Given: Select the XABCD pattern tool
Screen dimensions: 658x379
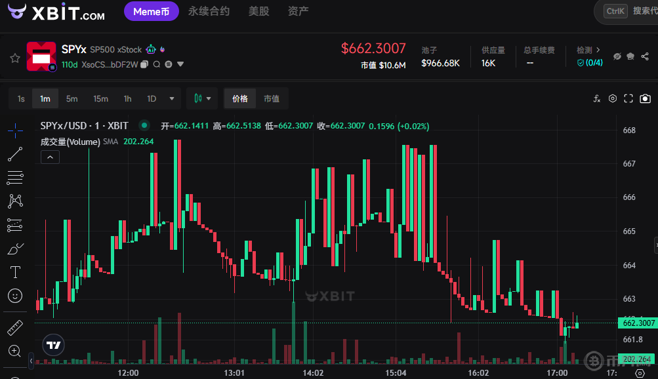Looking at the screenshot, I should point(15,201).
